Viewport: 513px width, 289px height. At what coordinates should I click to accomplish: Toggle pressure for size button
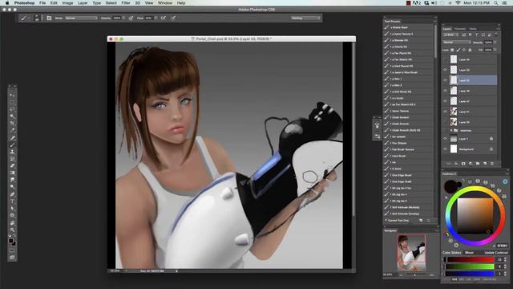tap(173, 18)
